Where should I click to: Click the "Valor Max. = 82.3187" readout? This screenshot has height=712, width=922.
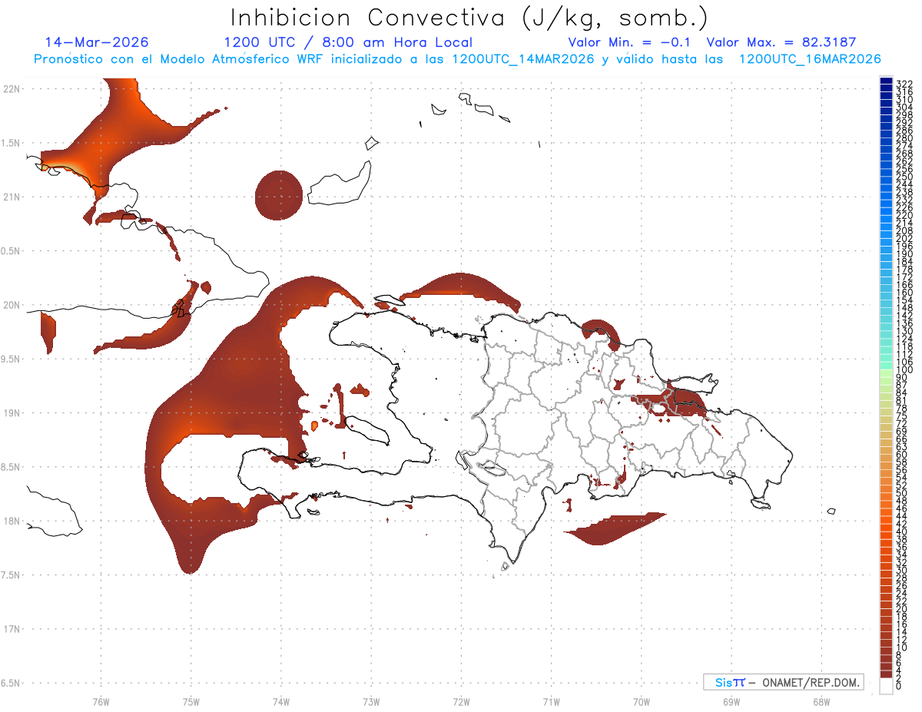click(x=781, y=42)
